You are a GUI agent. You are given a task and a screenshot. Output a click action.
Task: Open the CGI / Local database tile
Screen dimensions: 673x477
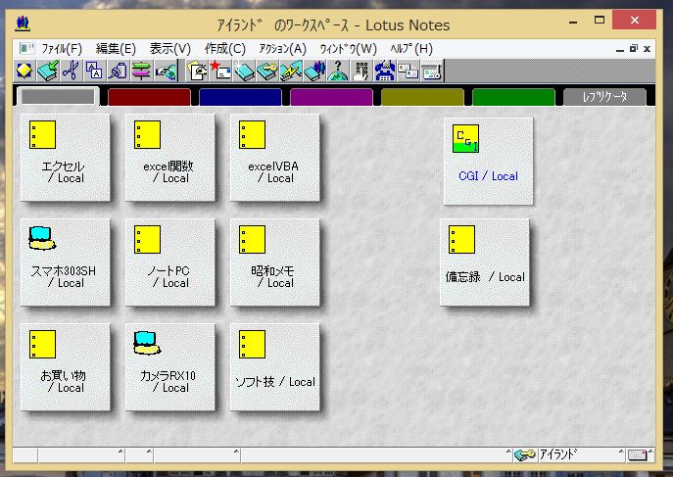[488, 160]
